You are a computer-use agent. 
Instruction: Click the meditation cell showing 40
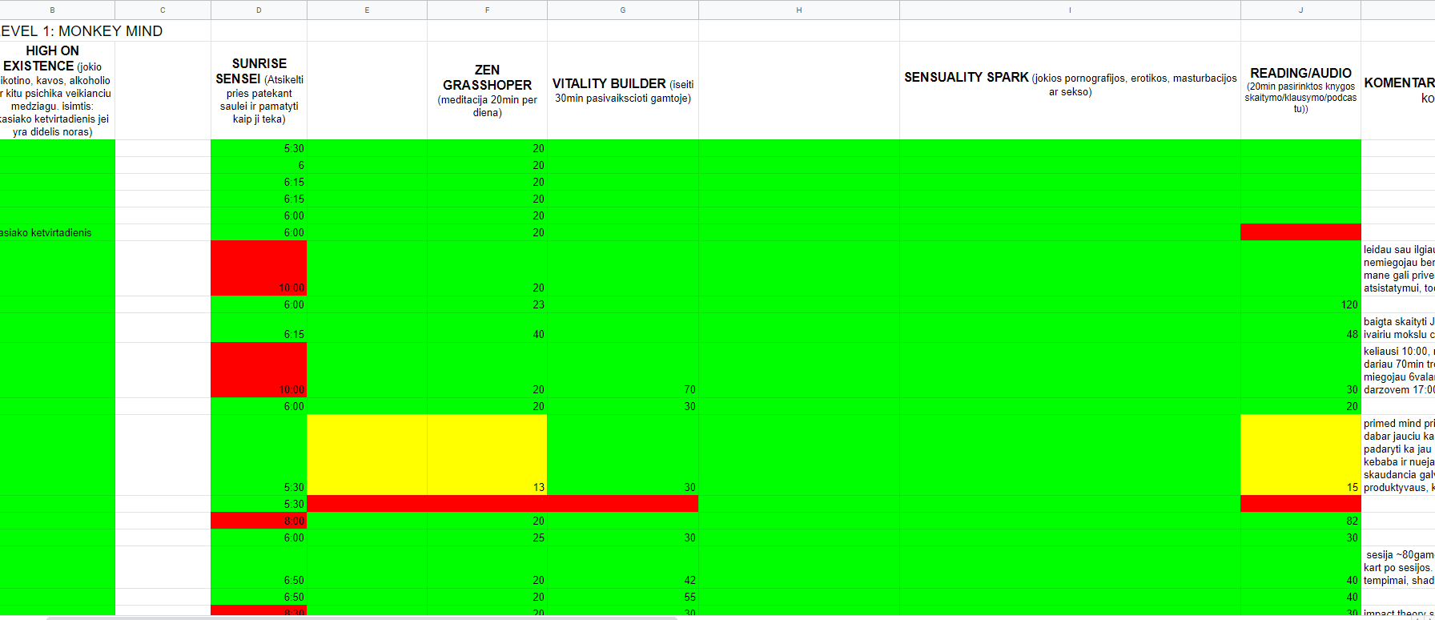(x=487, y=328)
